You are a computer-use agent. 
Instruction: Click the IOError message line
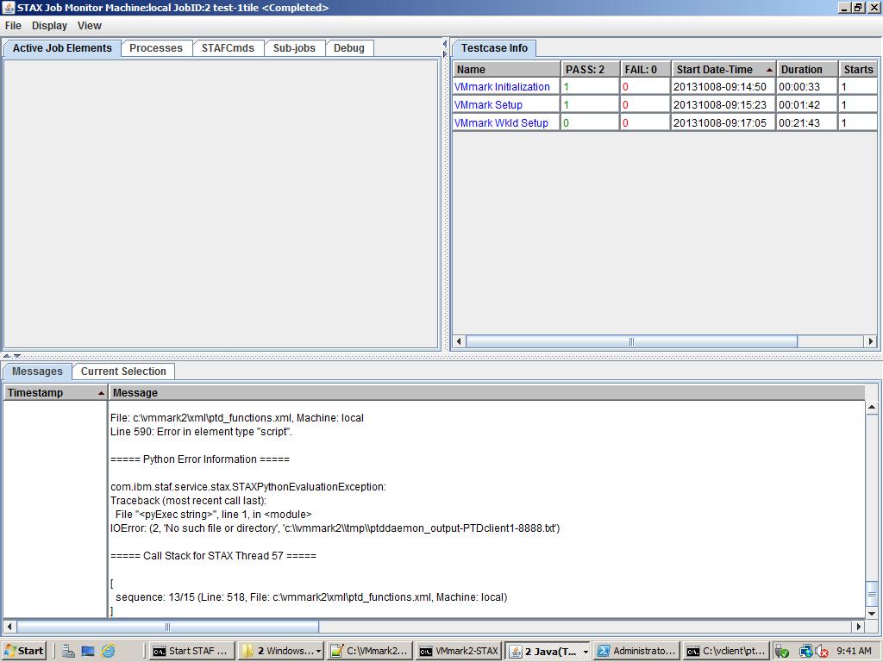[x=335, y=528]
